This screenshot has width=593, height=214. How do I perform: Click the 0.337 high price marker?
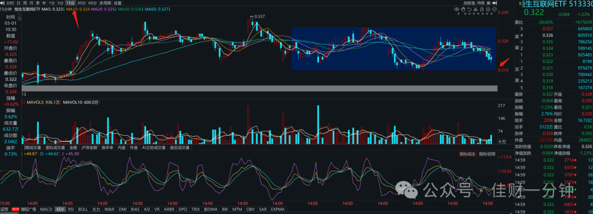[259, 16]
